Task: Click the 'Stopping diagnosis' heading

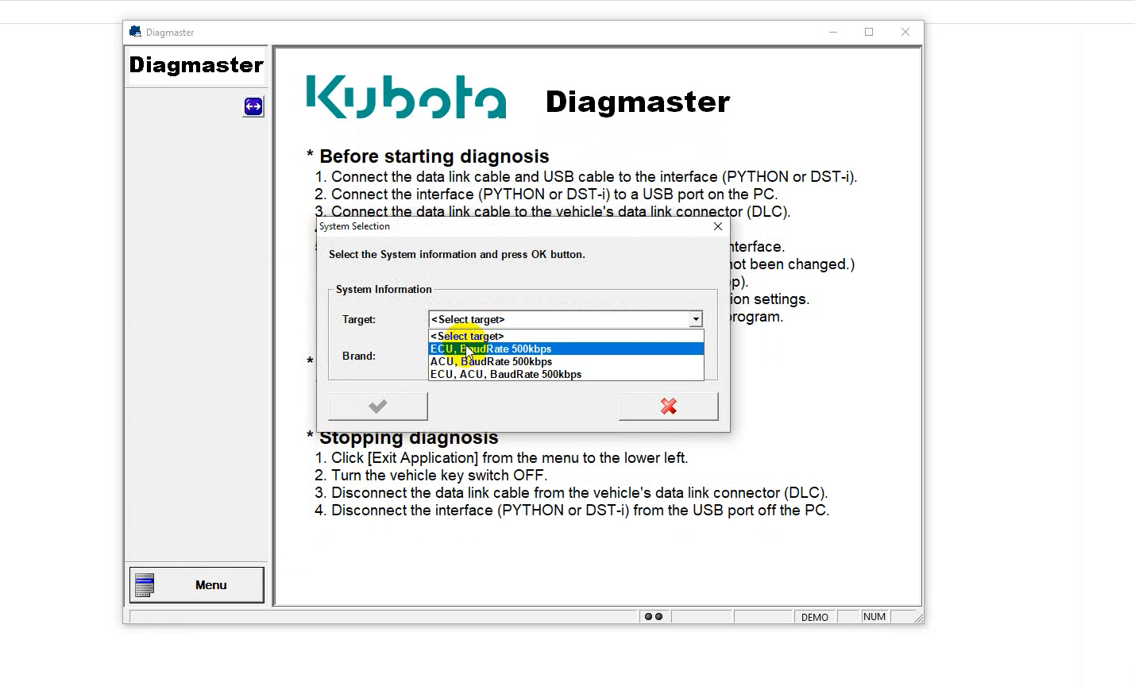Action: point(409,437)
